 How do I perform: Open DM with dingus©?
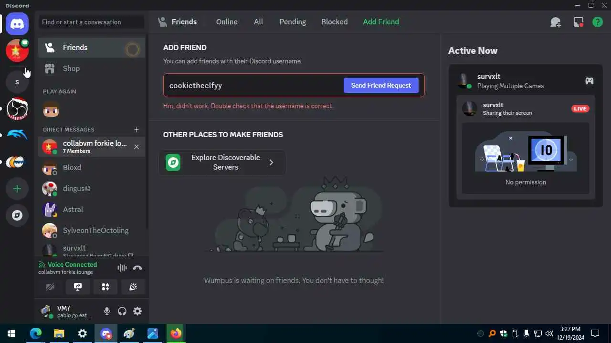92,189
